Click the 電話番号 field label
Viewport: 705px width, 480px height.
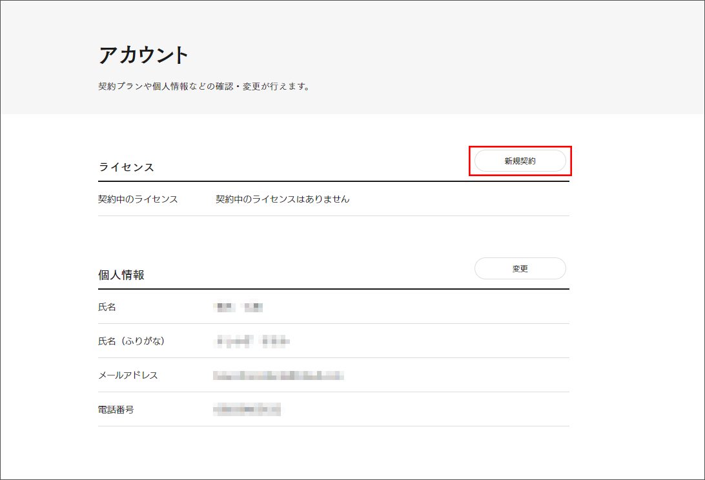[x=116, y=410]
